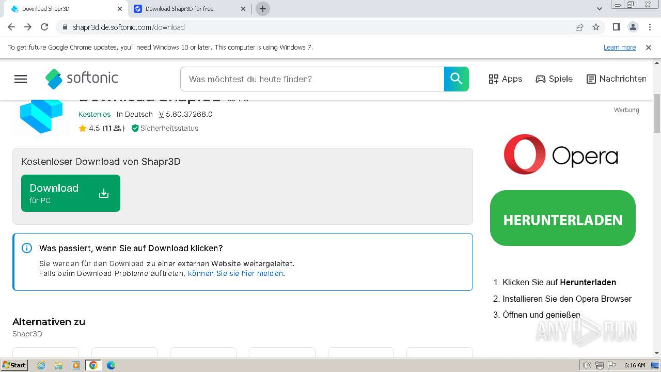Click the Learn more link in update bar
The width and height of the screenshot is (661, 372).
pyautogui.click(x=620, y=47)
